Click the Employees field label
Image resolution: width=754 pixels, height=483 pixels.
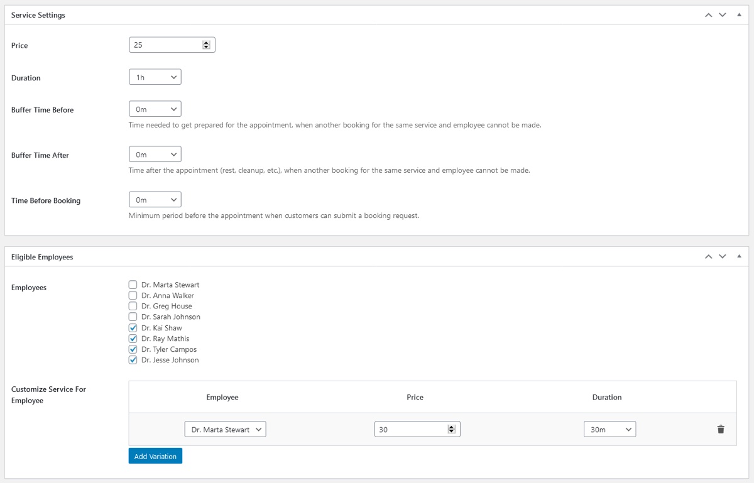click(x=29, y=288)
